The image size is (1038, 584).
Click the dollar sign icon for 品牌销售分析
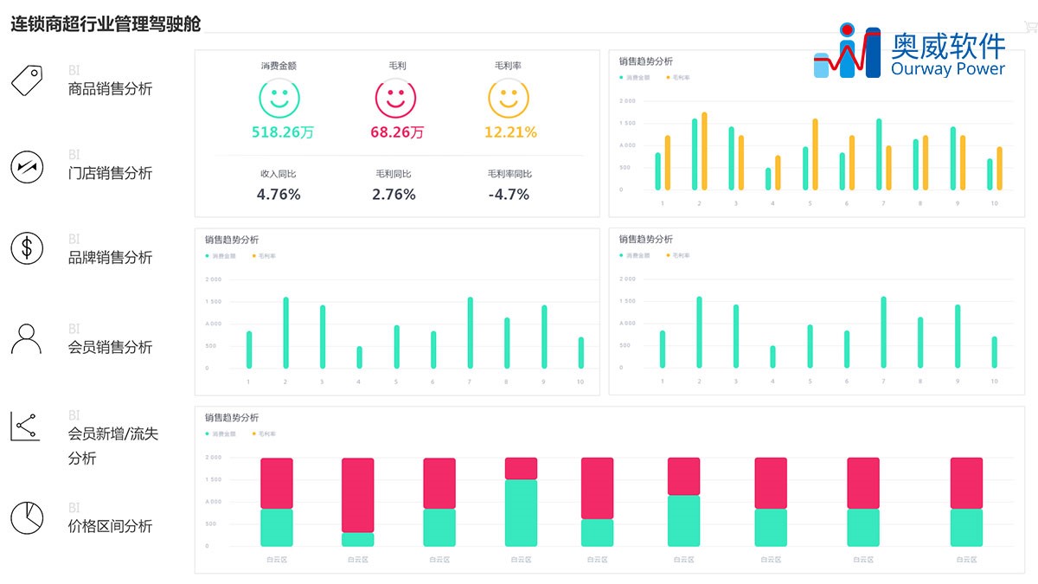click(x=27, y=249)
